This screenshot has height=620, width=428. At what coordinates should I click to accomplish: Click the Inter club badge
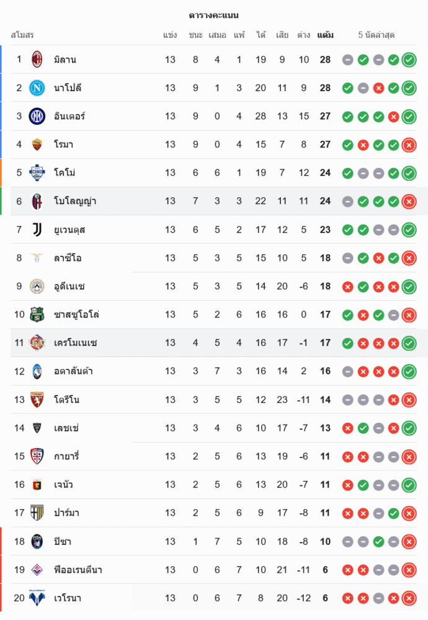37,116
